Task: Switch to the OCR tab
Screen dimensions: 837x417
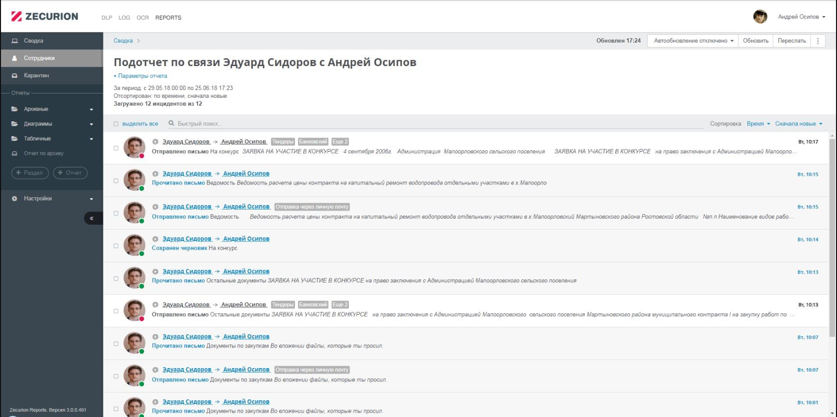Action: click(143, 18)
